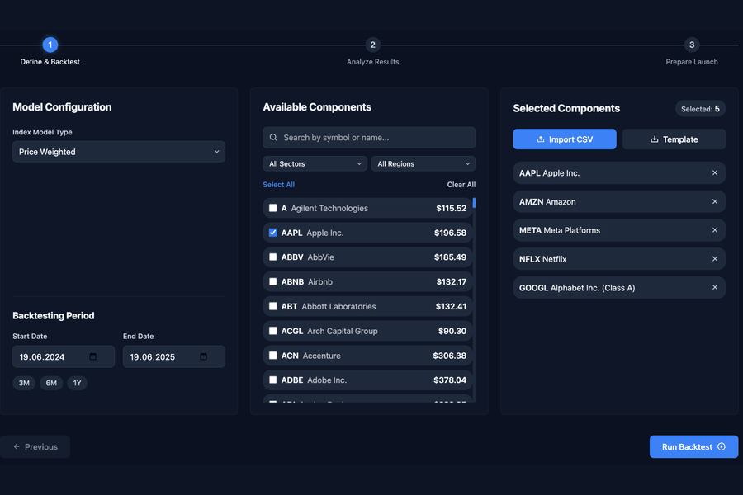Click the Template button
Viewport: 743px width, 495px height.
pos(674,139)
